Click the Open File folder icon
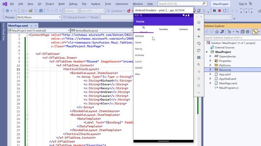This screenshot has height=146, width=261. (31, 11)
